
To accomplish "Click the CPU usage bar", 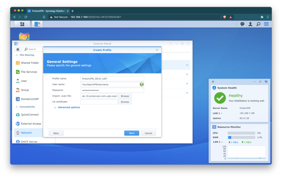I will coord(241,133).
